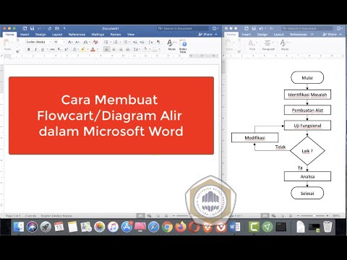Toggle Underline formatting in left window
Image resolution: width=347 pixels, height=260 pixels.
point(43,49)
